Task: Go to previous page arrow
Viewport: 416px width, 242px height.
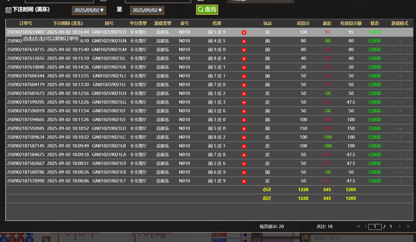Action: (x=365, y=226)
